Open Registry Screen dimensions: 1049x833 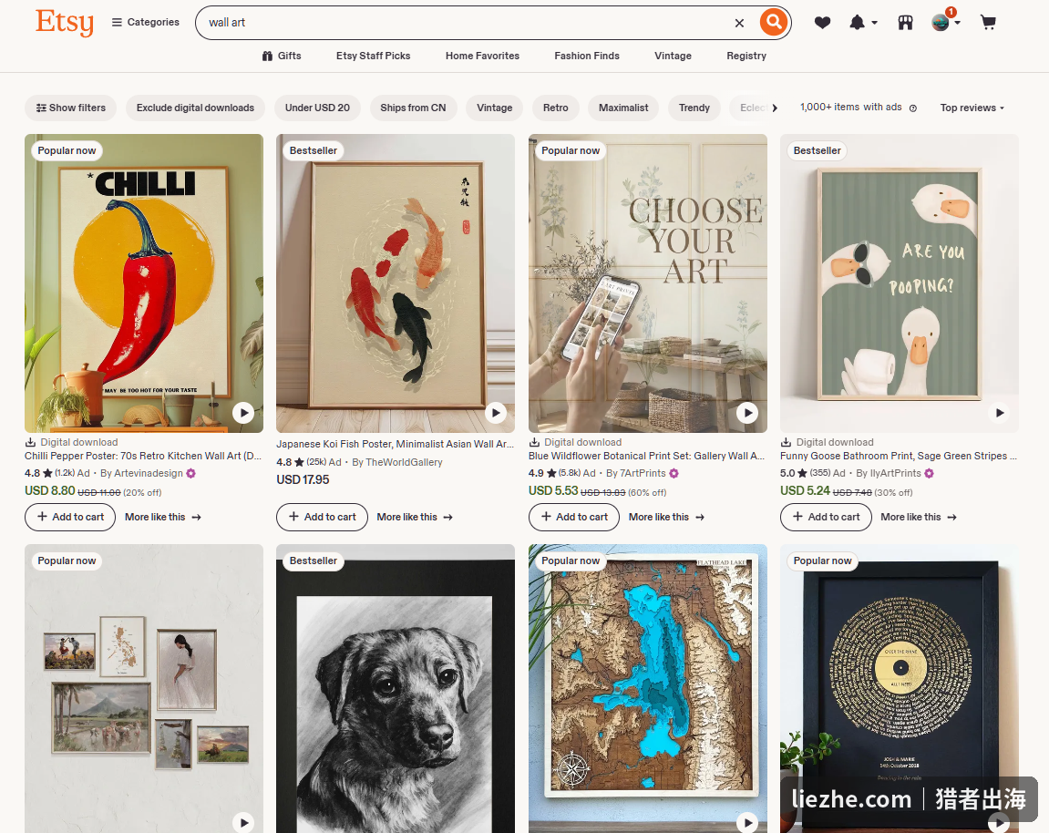746,56
